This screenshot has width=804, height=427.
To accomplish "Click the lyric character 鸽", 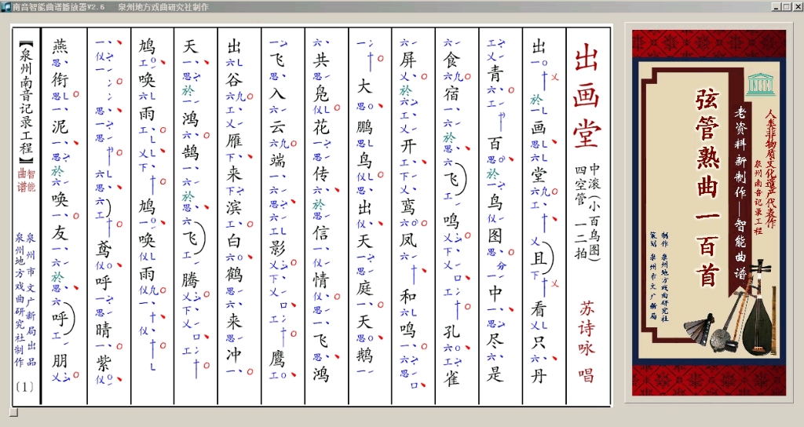I will coord(190,151).
